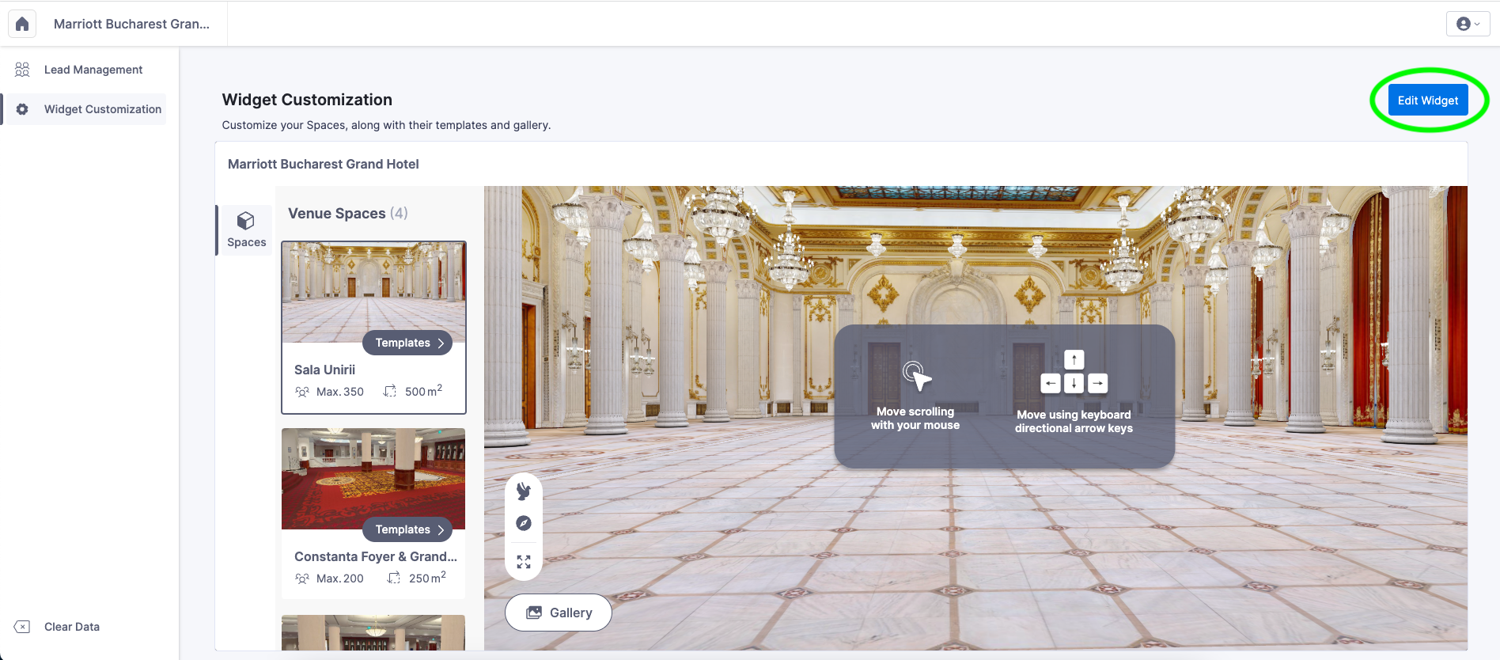Viewport: 1500px width, 660px height.
Task: Click the Edit Widget button
Action: pyautogui.click(x=1428, y=101)
